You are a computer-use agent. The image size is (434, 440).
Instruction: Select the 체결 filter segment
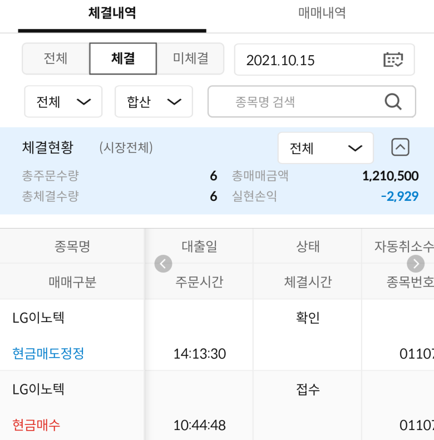point(123,58)
